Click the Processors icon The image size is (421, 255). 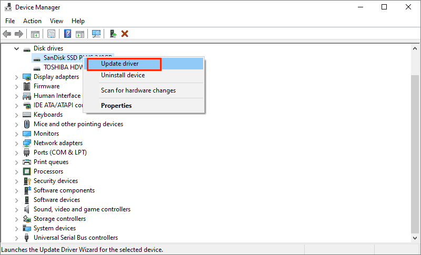pyautogui.click(x=27, y=171)
